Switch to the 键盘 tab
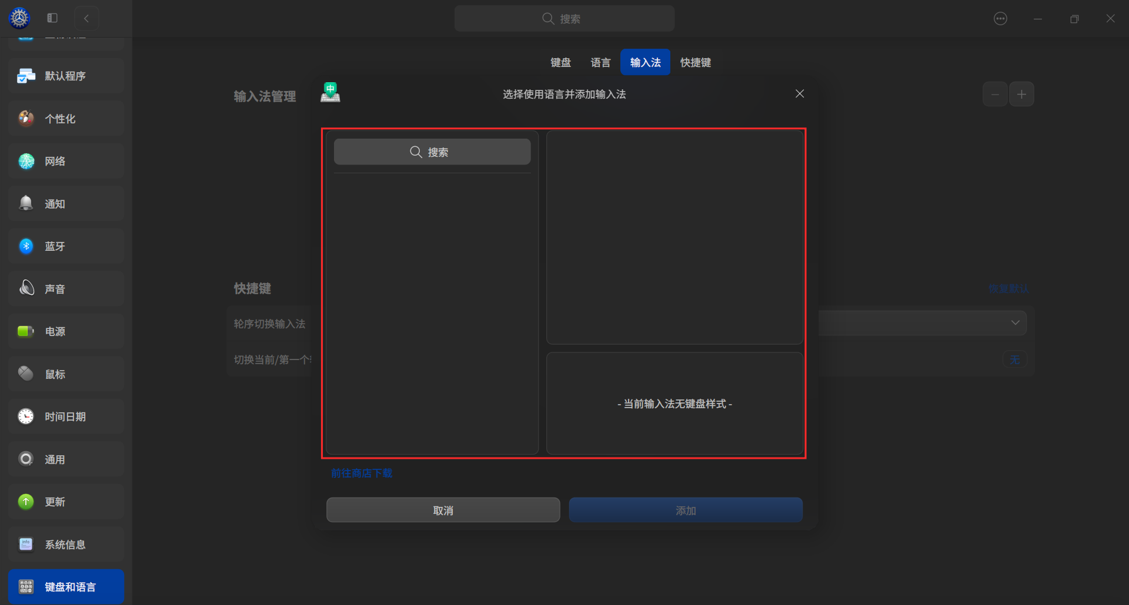This screenshot has height=605, width=1129. [x=560, y=62]
